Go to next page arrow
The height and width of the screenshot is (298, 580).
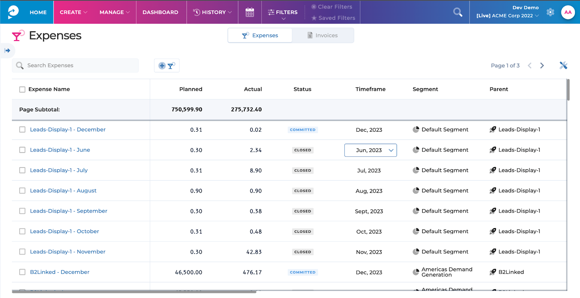542,66
